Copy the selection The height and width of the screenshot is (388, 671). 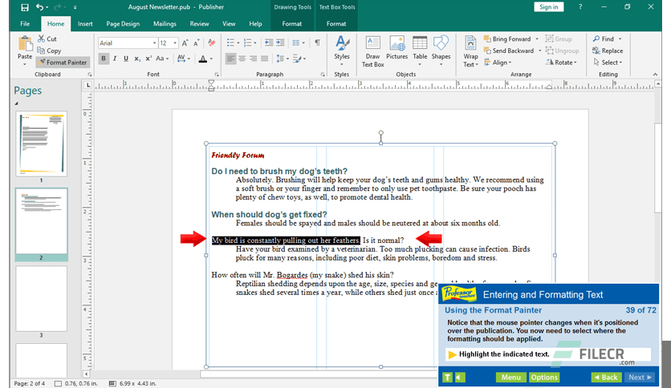point(49,51)
